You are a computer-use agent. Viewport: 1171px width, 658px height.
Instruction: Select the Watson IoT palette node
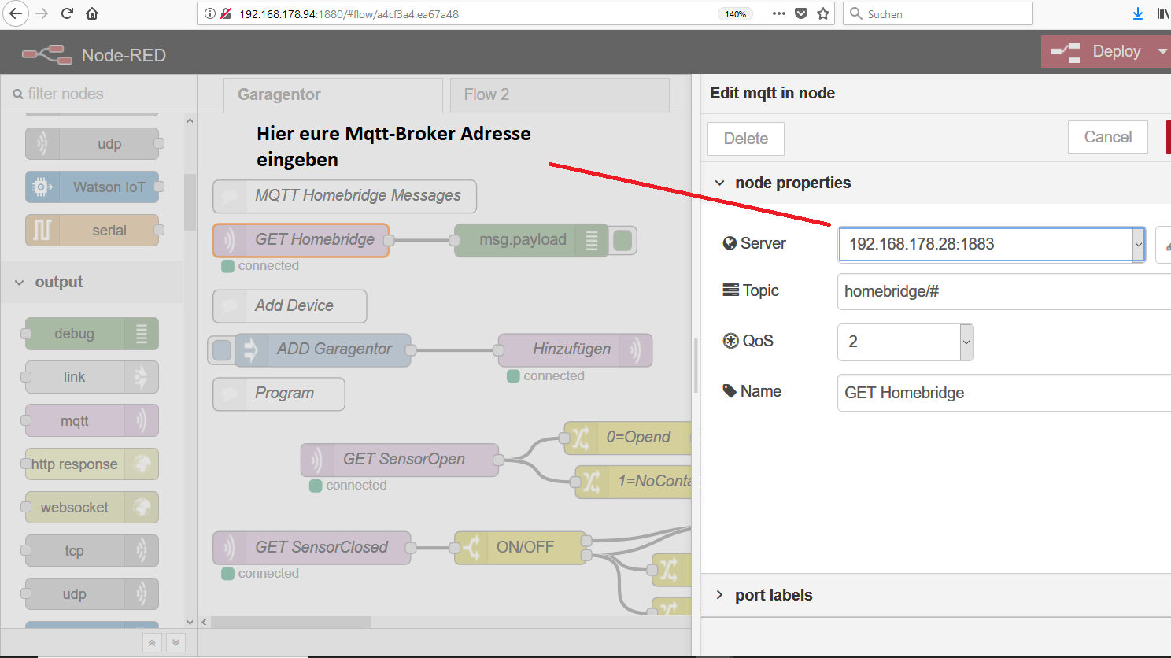(93, 187)
